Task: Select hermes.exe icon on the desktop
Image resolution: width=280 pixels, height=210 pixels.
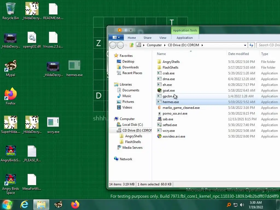Action: pyautogui.click(x=74, y=68)
